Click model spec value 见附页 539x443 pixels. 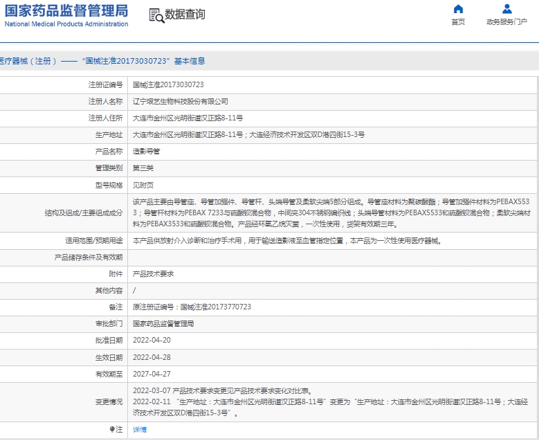click(143, 185)
